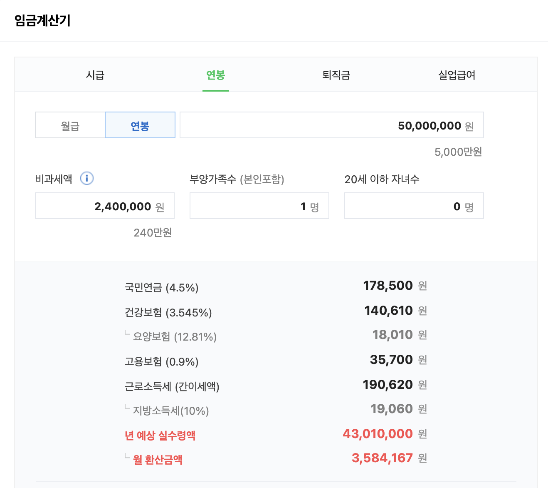Viewport: 548px width, 488px height.
Task: Open the 실업급여 tab
Action: (456, 75)
